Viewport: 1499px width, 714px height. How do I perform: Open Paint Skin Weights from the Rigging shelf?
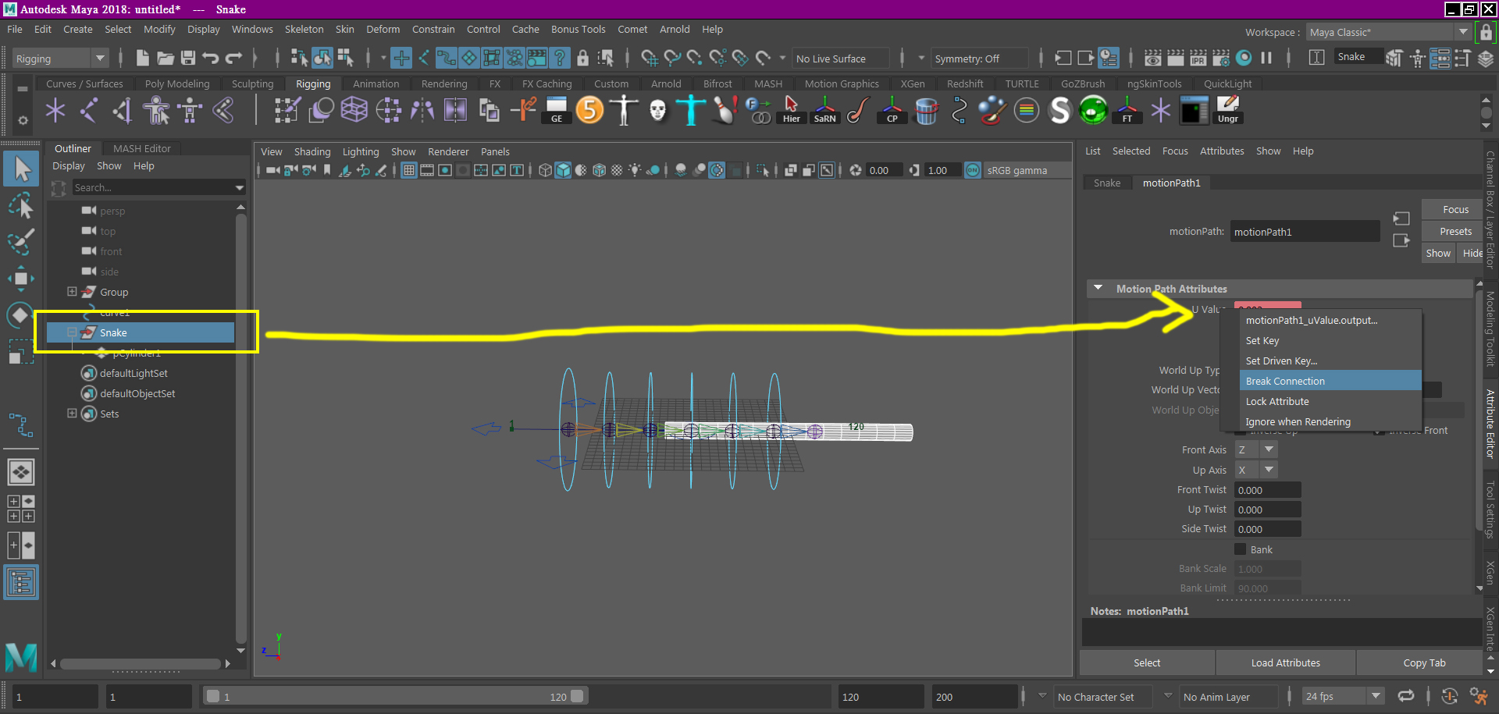click(287, 110)
